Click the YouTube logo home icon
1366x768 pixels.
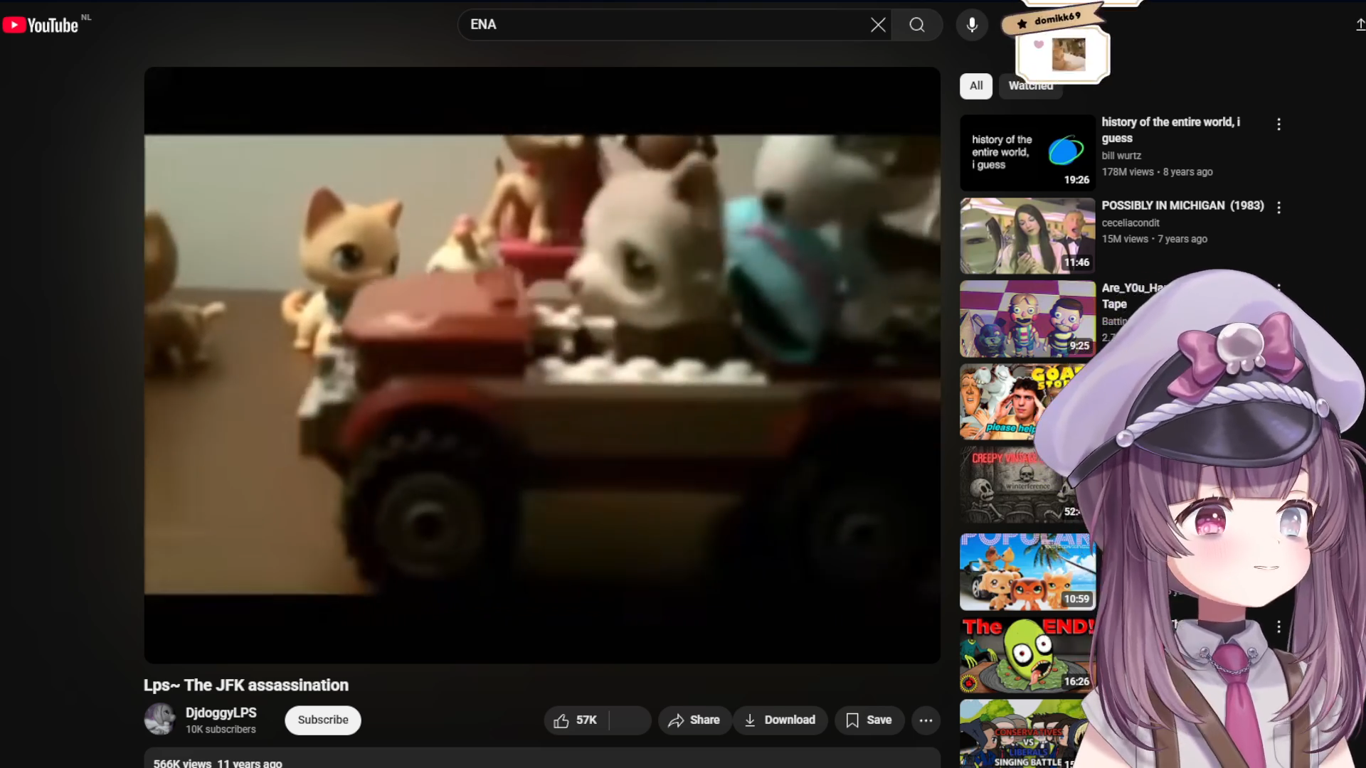[x=40, y=25]
